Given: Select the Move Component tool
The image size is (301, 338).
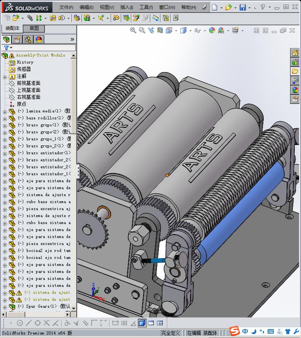Looking at the screenshot, I should tap(62, 18).
